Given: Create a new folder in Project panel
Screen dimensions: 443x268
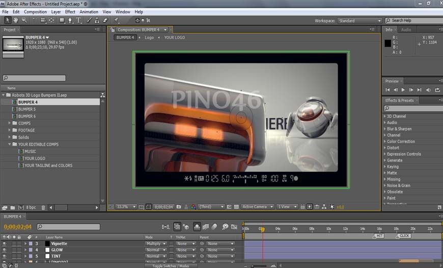Looking at the screenshot, I should tap(13, 208).
